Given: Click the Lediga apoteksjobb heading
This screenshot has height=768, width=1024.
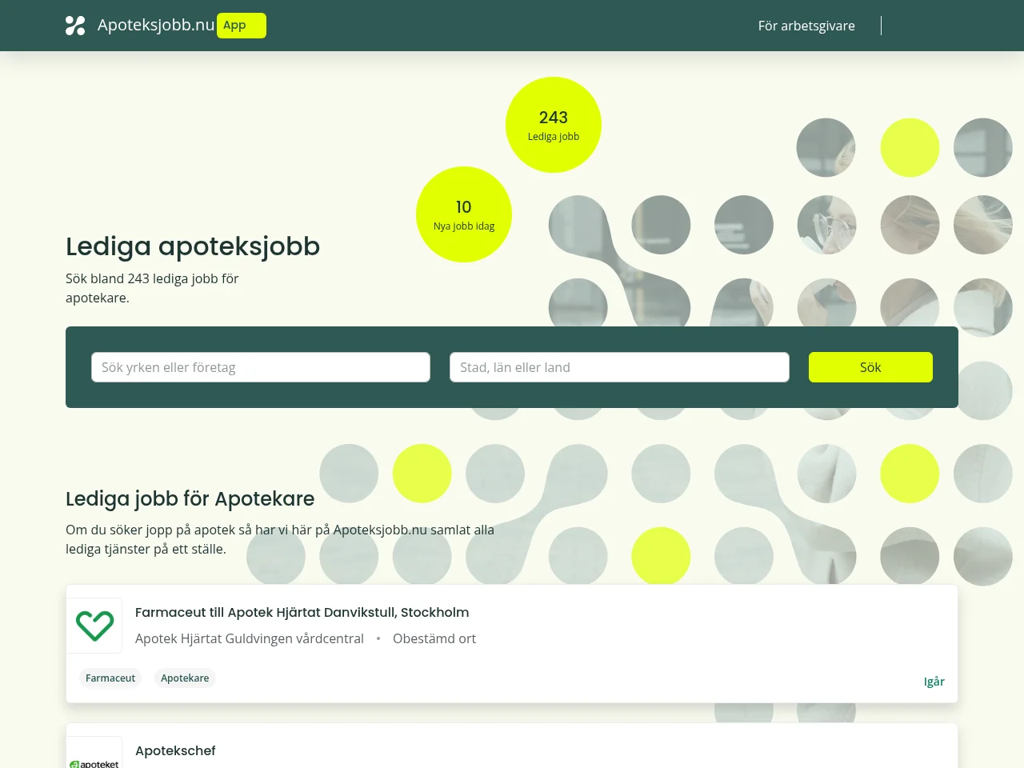Looking at the screenshot, I should pos(193,246).
